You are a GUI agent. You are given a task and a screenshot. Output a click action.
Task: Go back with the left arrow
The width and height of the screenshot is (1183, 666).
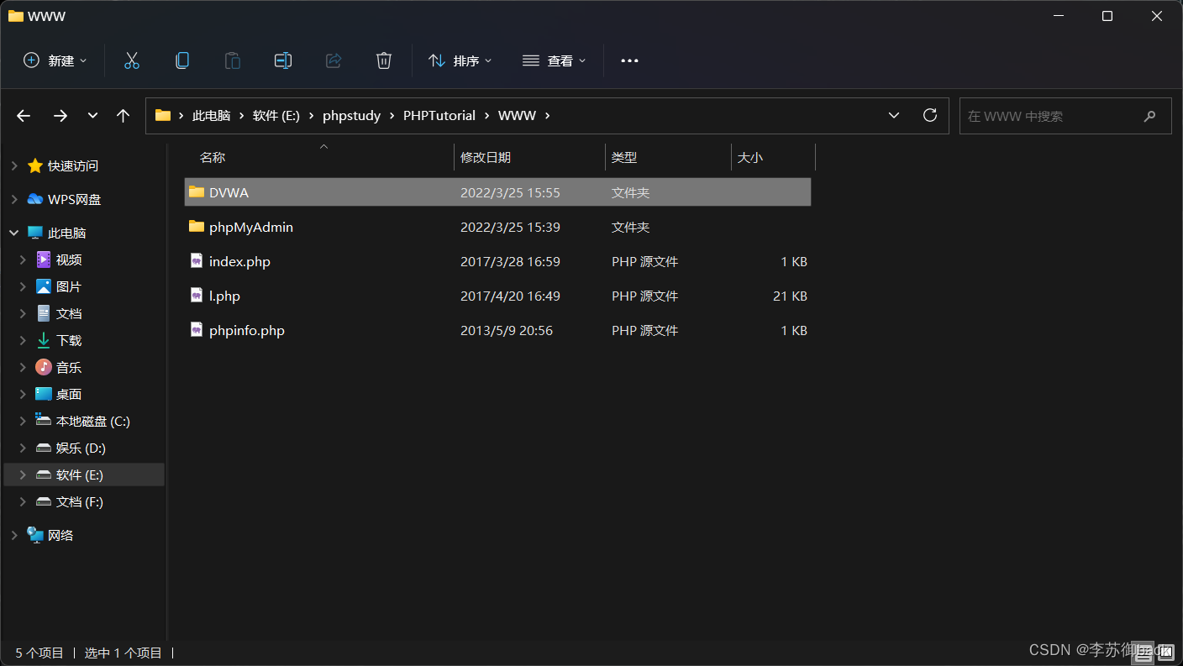pyautogui.click(x=24, y=116)
